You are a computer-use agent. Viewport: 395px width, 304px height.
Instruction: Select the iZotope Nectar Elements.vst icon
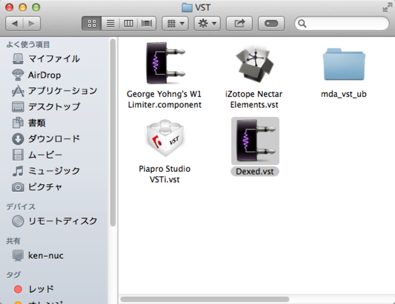pyautogui.click(x=254, y=64)
